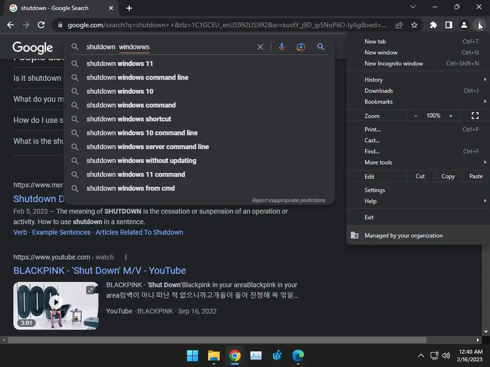The width and height of the screenshot is (490, 367).
Task: Click Report inappropriate predictions link
Action: tap(289, 200)
